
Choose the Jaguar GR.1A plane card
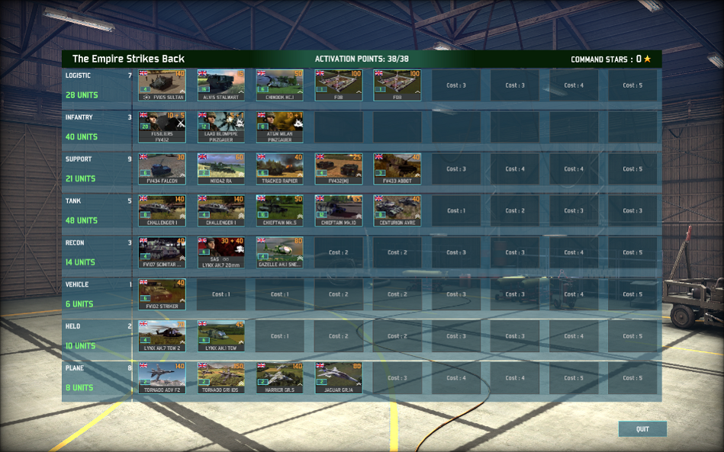[339, 378]
